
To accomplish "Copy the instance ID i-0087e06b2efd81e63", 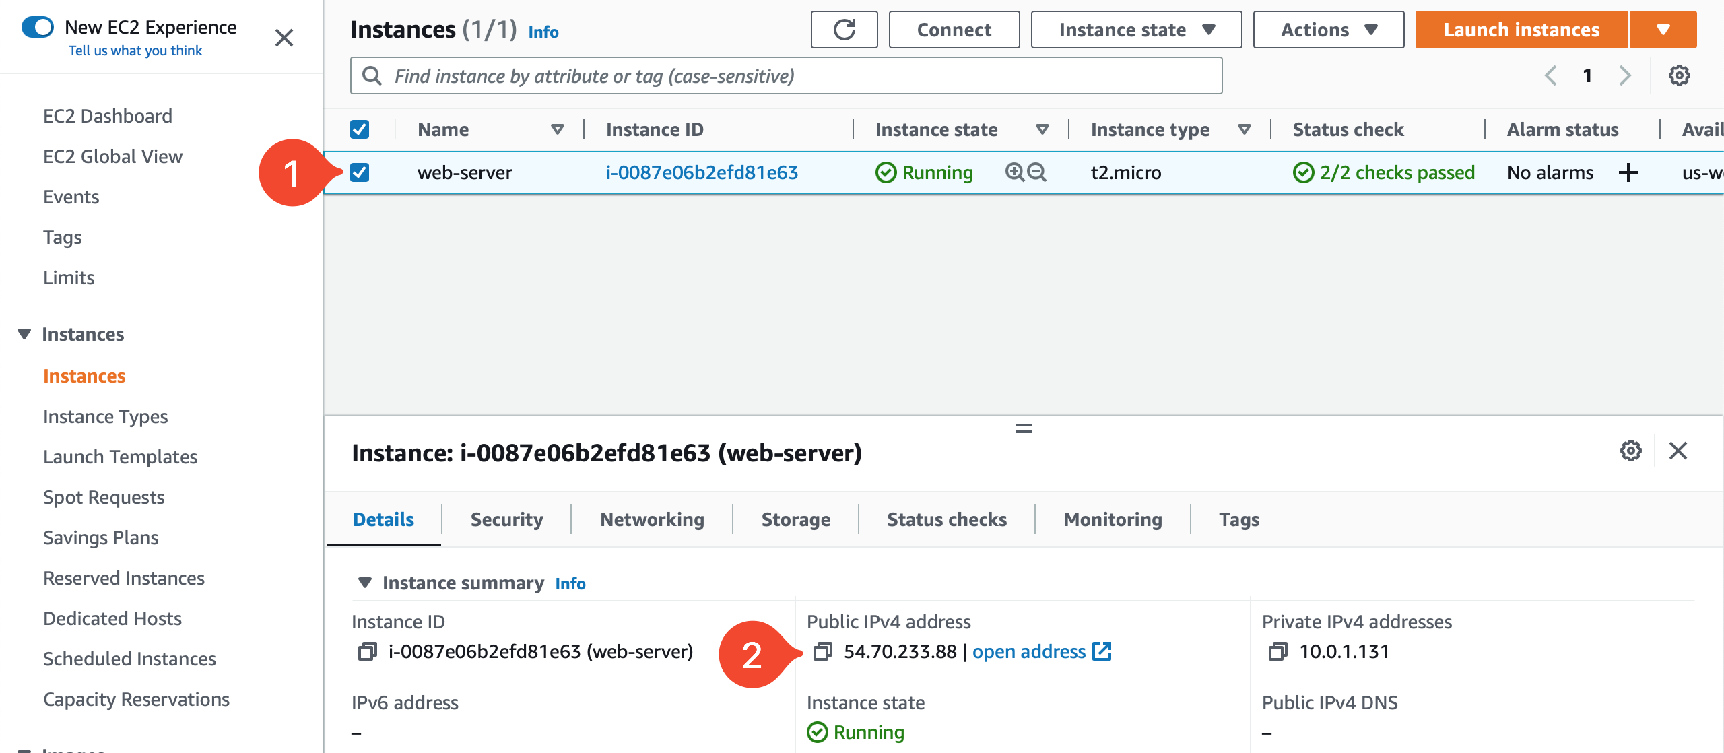I will pyautogui.click(x=367, y=651).
